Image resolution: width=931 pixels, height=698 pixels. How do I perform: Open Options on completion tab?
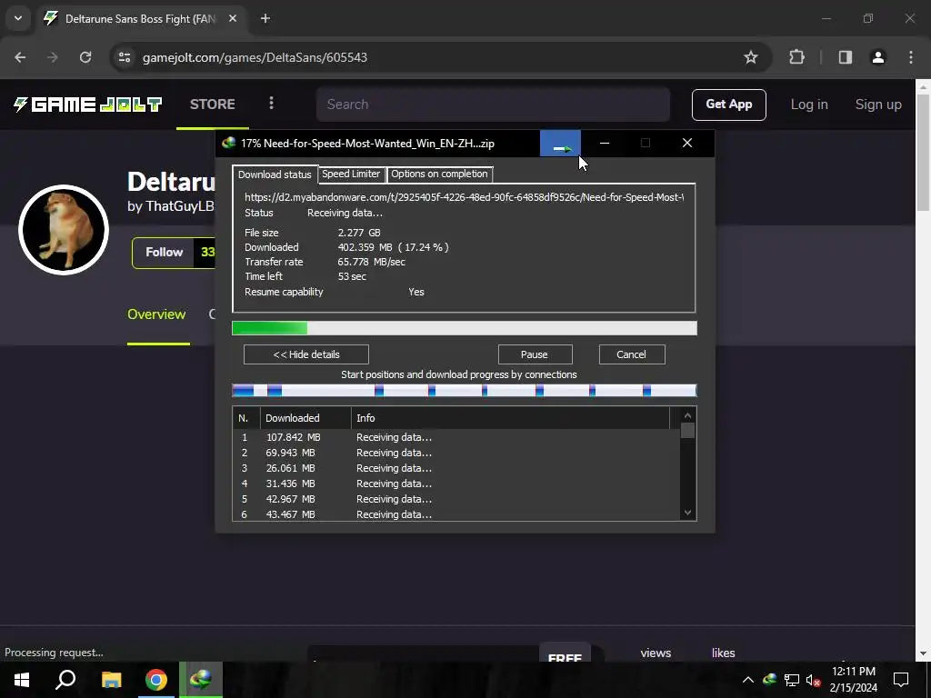click(439, 174)
